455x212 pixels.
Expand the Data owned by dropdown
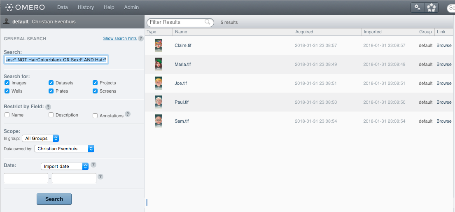[64, 149]
